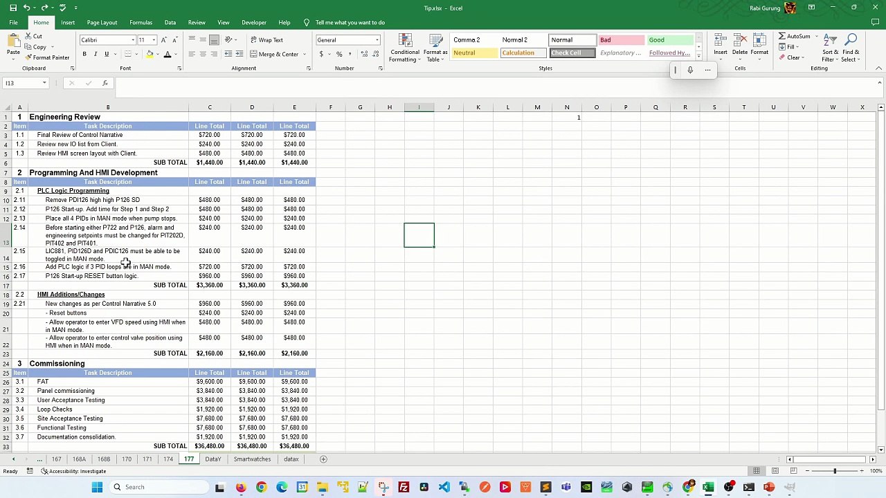Click the Percent Style icon
Viewport: 886px width, 498px height.
[x=339, y=54]
